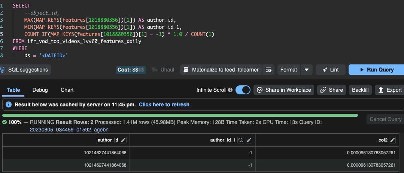Click first row author_id value 10214627441864068

pos(105,153)
